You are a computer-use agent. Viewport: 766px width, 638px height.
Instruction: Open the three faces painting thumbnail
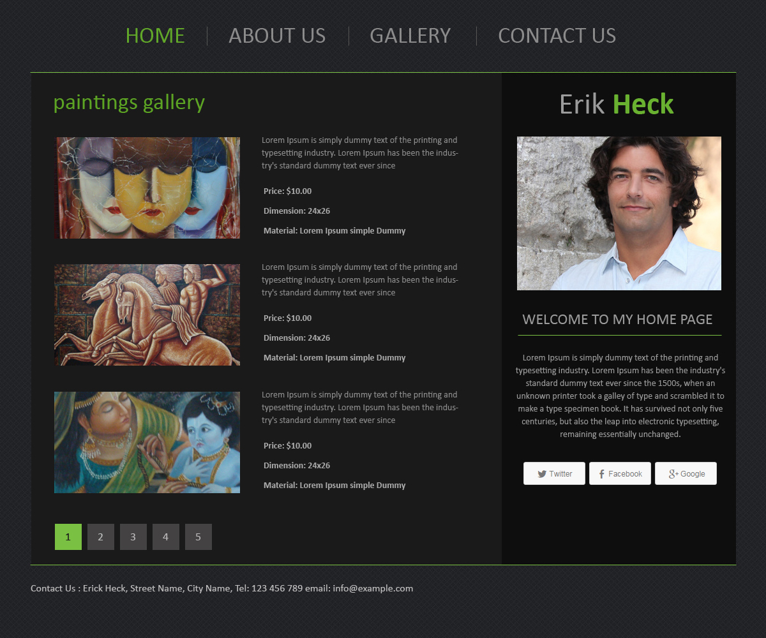coord(147,188)
